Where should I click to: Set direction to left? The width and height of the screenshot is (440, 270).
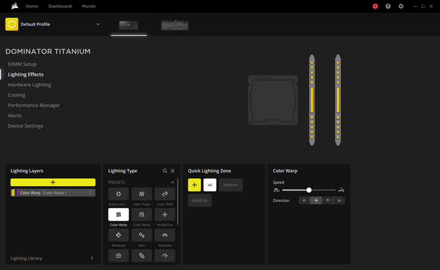305,200
